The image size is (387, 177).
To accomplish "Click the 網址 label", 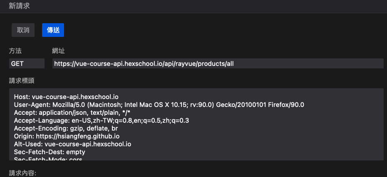I will click(x=58, y=51).
